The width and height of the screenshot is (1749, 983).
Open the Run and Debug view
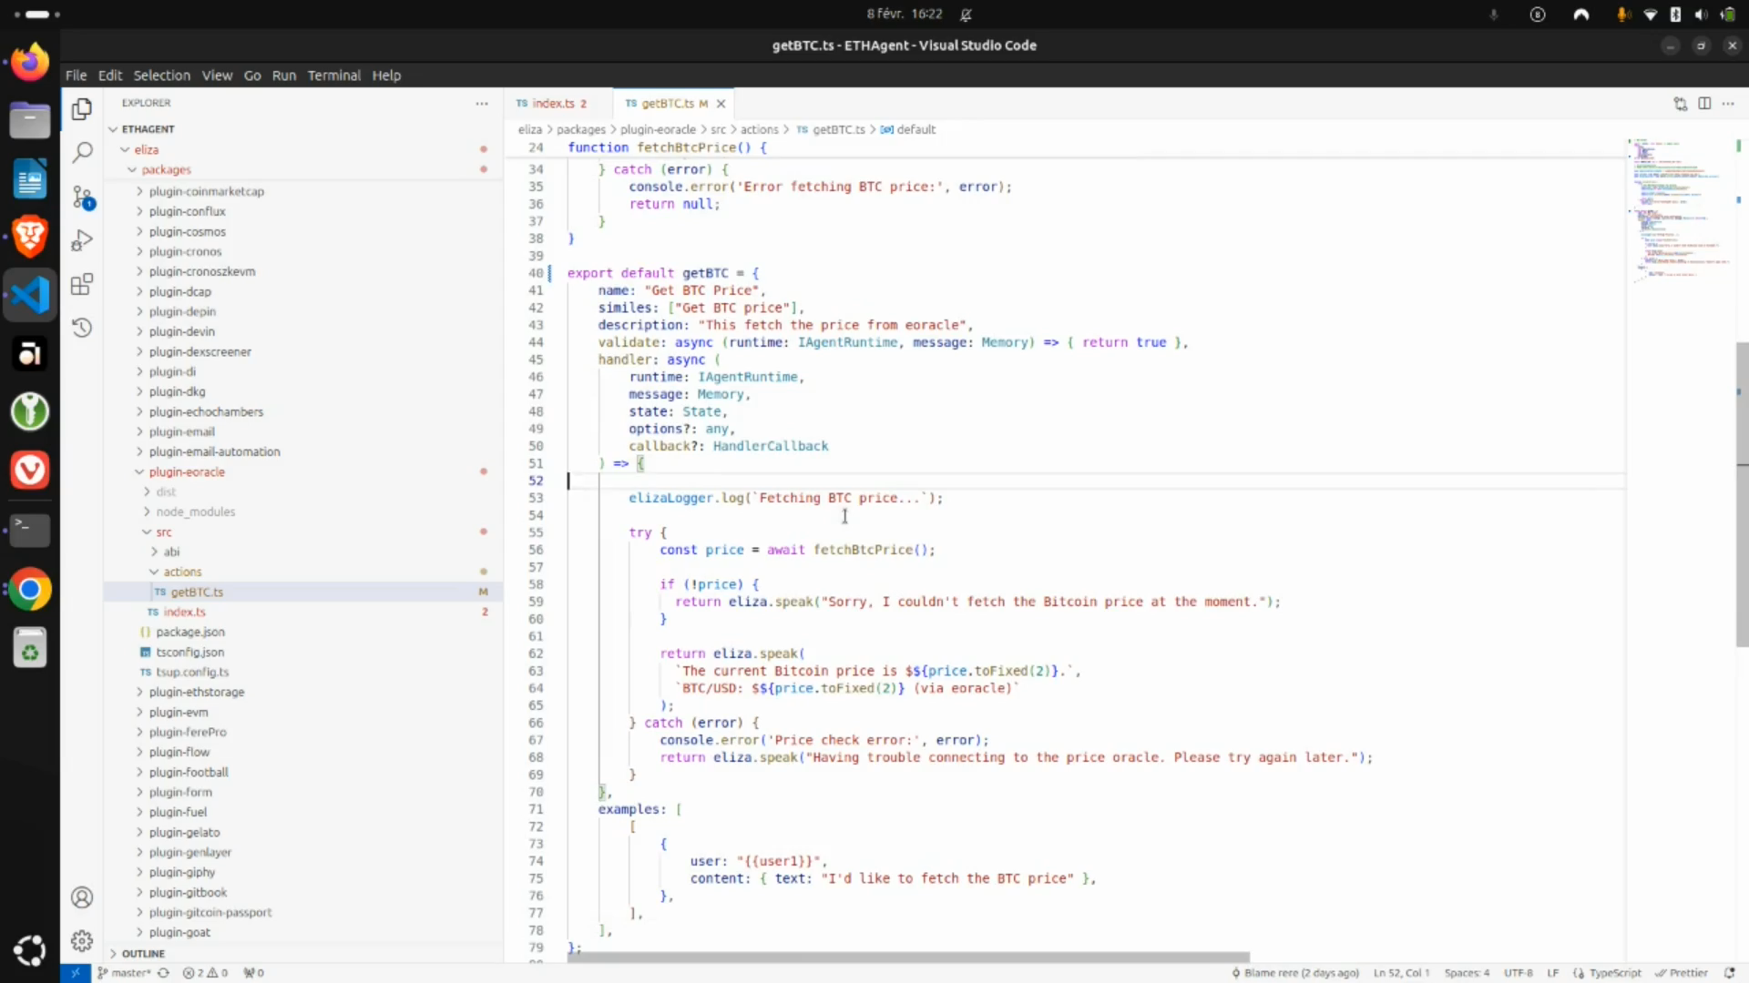point(82,240)
